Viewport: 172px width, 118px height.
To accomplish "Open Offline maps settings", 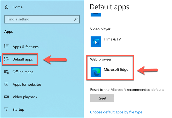I will tap(23, 72).
